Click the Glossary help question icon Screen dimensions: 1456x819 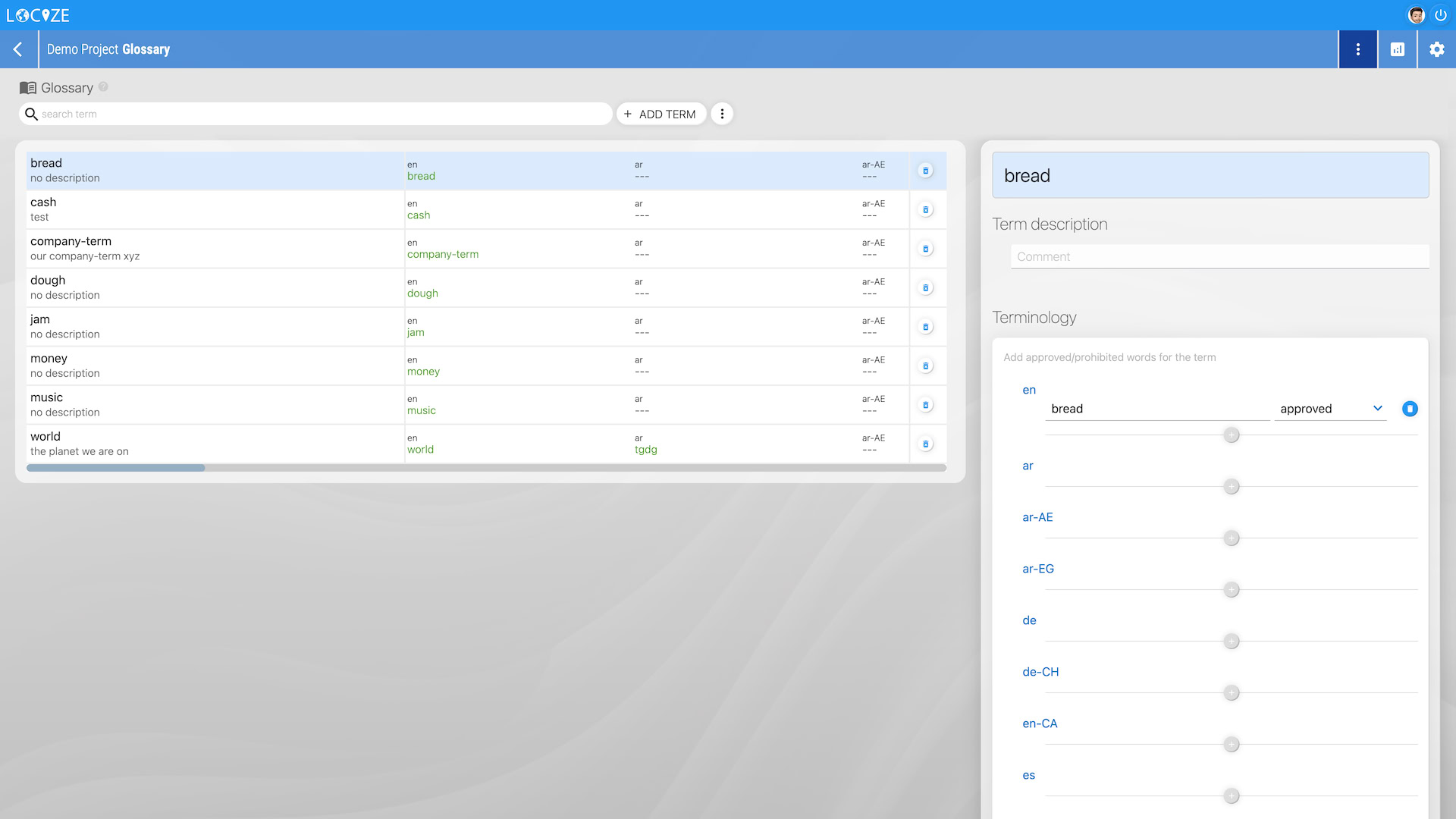(x=103, y=87)
